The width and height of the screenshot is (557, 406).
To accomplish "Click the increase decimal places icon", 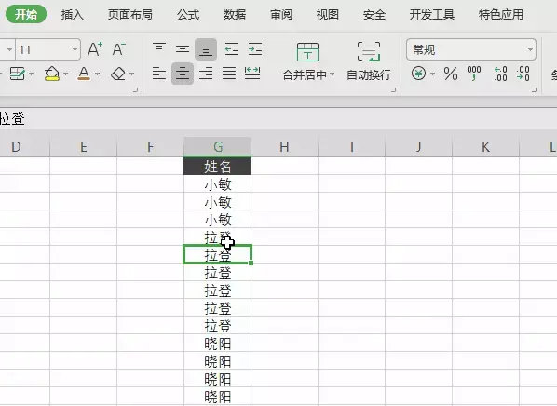I will 500,74.
